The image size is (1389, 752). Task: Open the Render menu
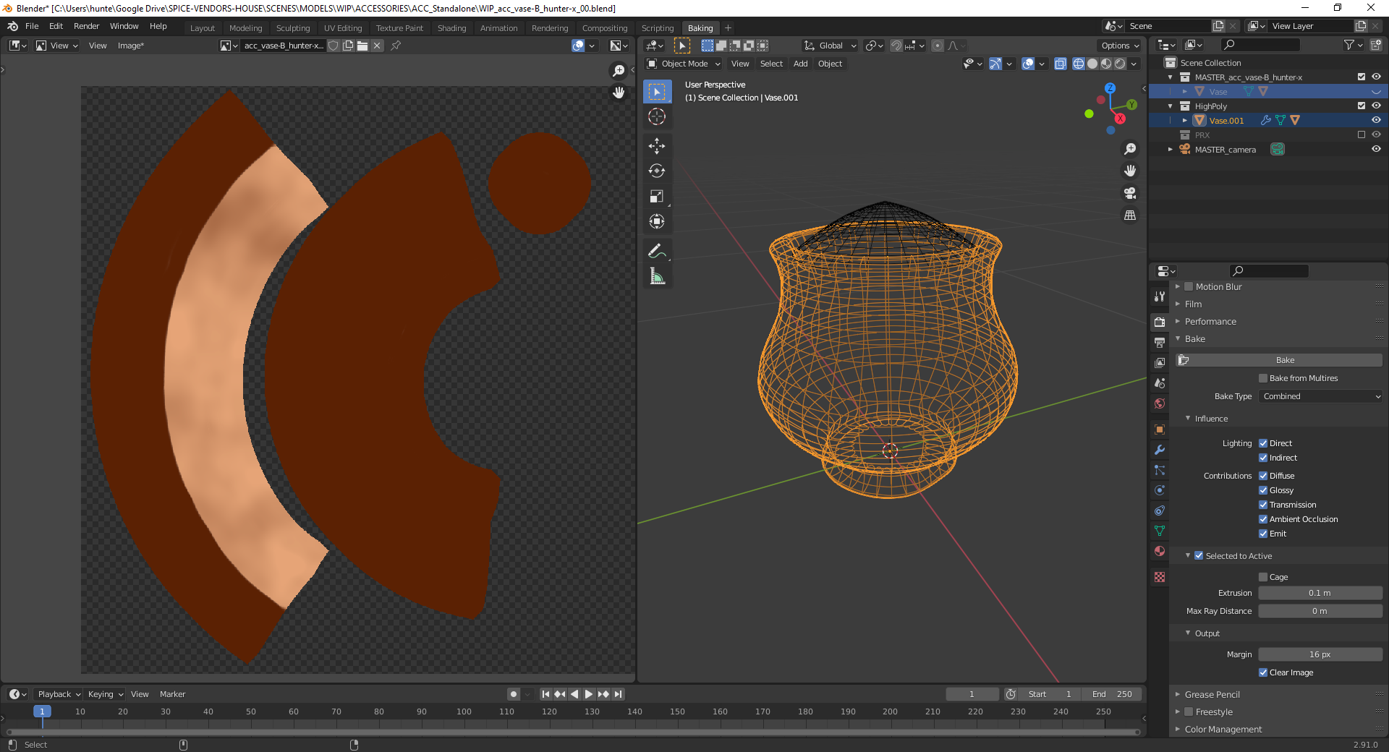coord(86,26)
